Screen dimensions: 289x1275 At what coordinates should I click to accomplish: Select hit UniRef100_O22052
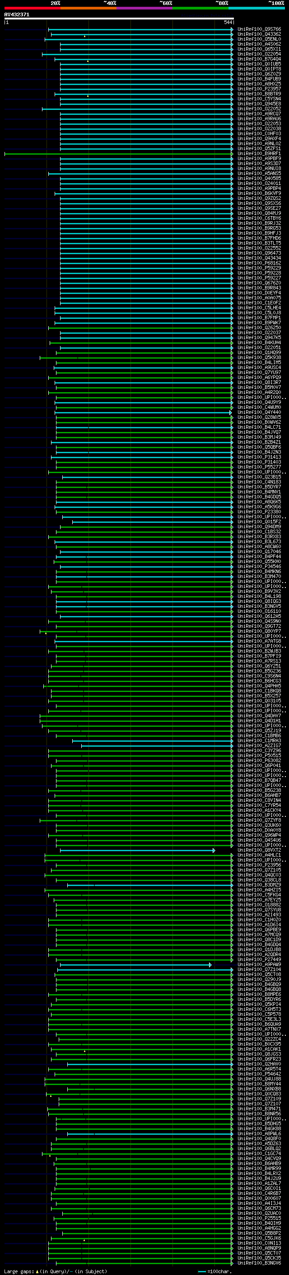(259, 109)
